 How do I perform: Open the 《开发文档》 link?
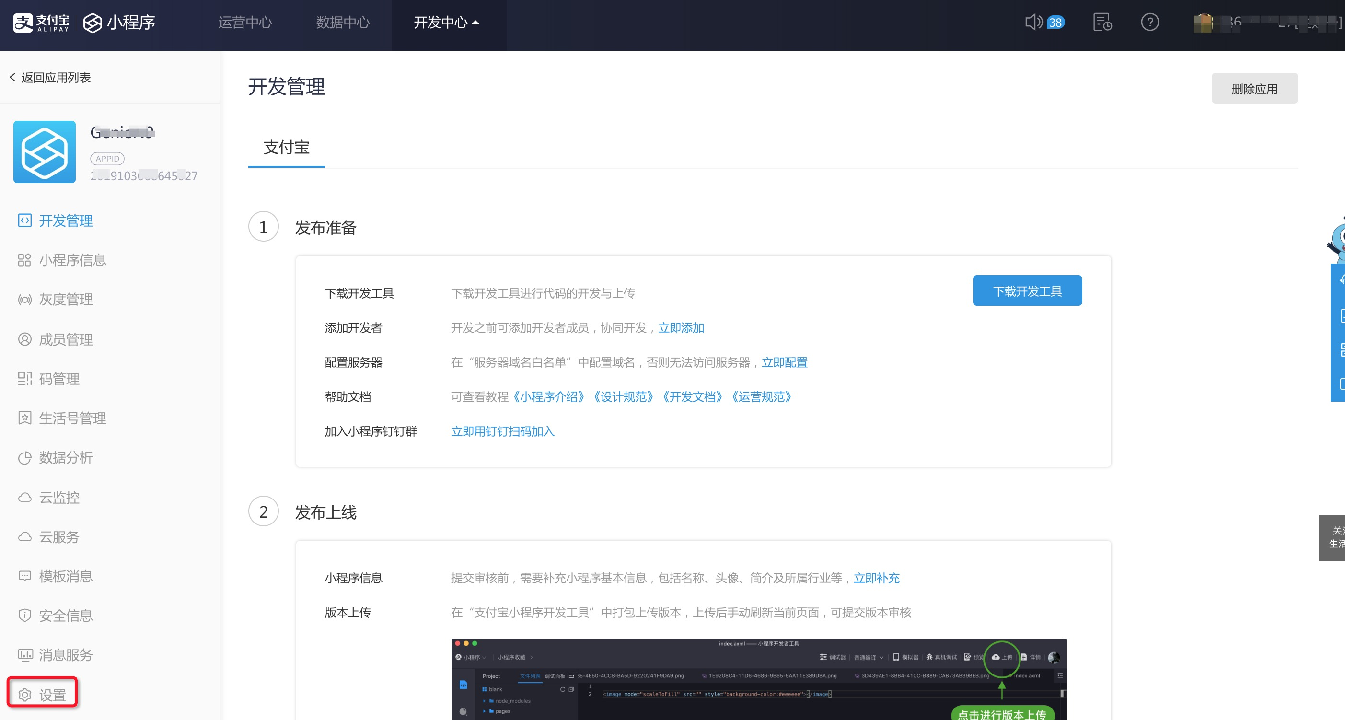point(692,397)
